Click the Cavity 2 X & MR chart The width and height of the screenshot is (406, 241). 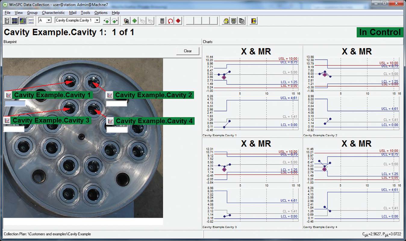(353, 91)
